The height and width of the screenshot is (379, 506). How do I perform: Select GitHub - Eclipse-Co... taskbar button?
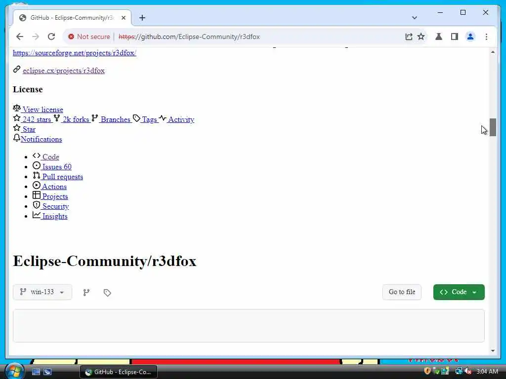[x=119, y=372]
